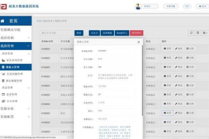Image resolution: width=209 pixels, height=139 pixels.
Task: Click the dialog's vertical scrollbar
Action: (142, 81)
